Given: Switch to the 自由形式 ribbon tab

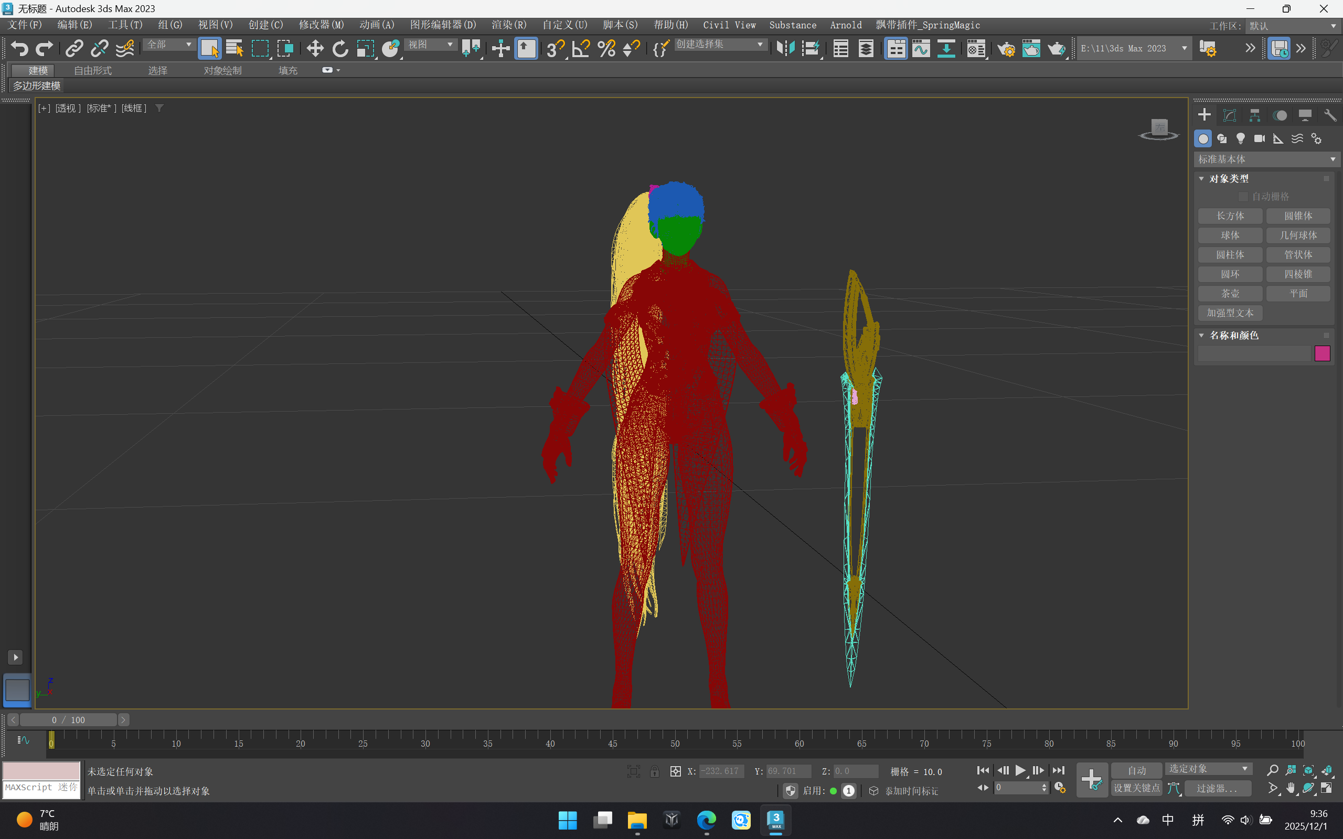Looking at the screenshot, I should pyautogui.click(x=93, y=70).
